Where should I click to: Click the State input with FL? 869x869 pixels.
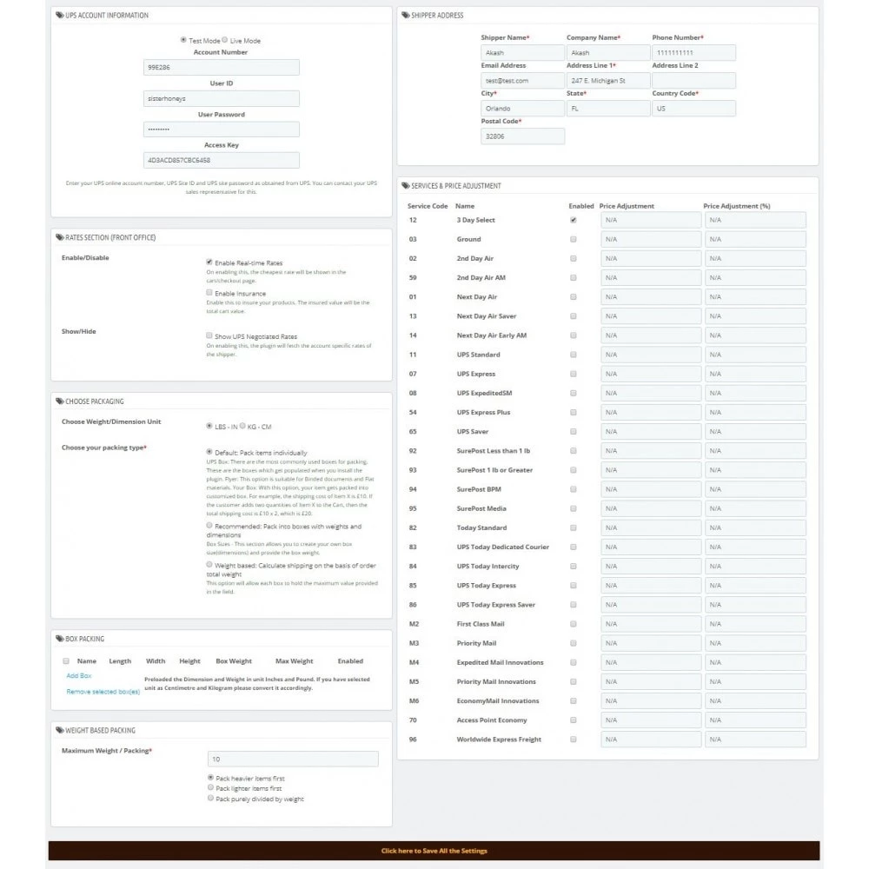pos(608,108)
